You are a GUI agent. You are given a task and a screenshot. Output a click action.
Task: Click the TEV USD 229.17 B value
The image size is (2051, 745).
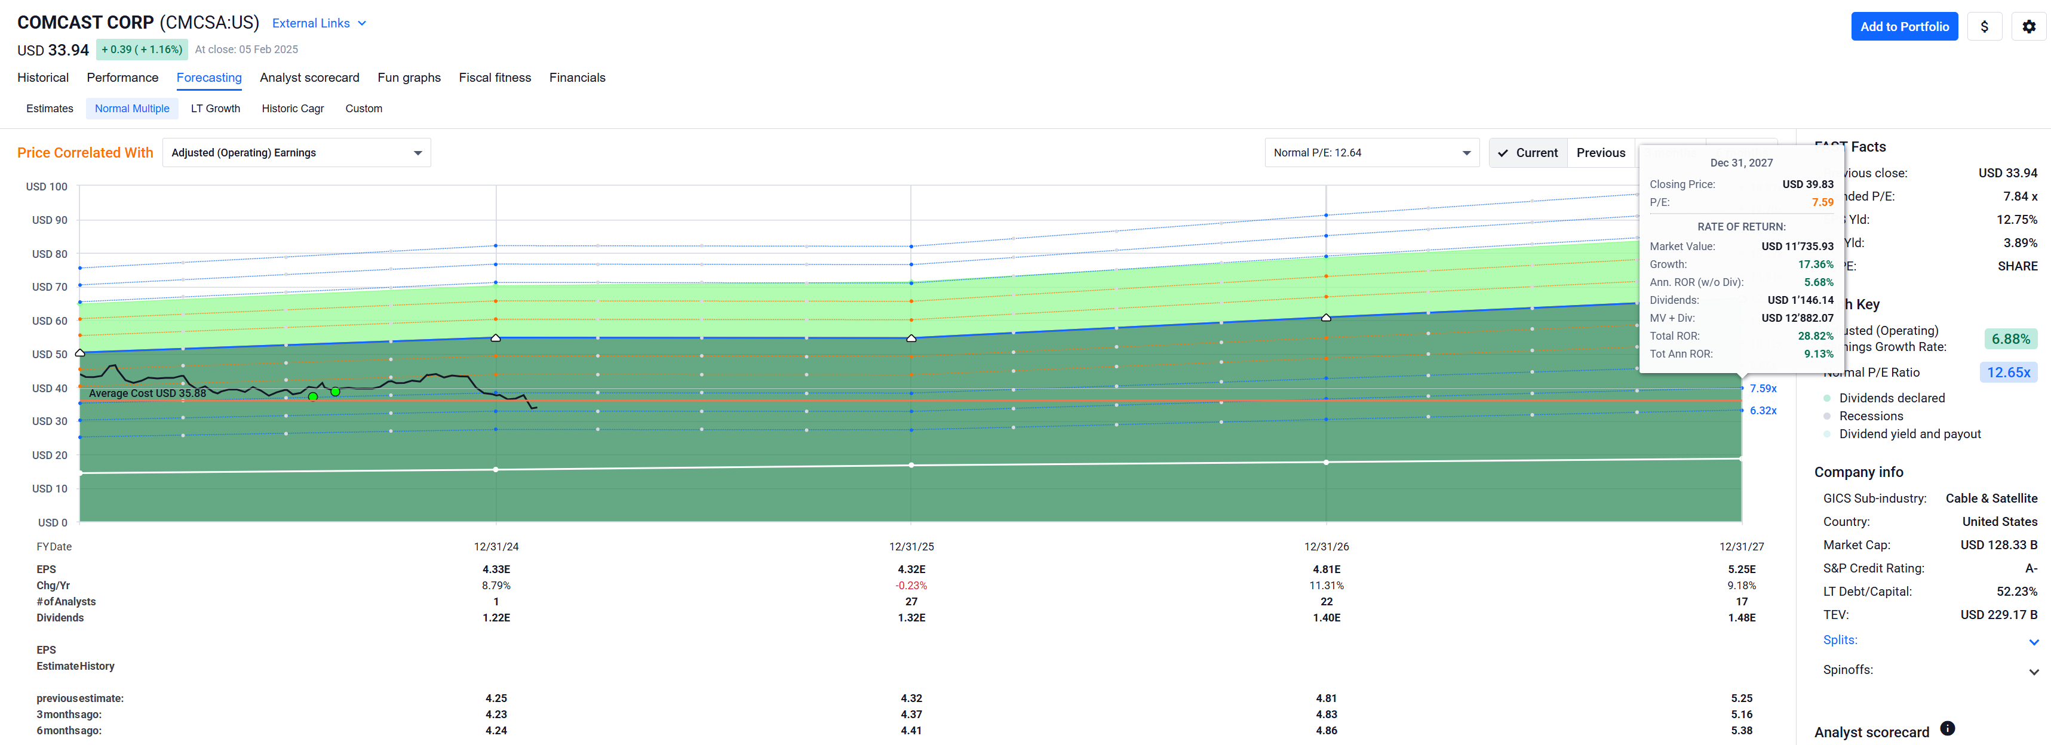point(1998,615)
